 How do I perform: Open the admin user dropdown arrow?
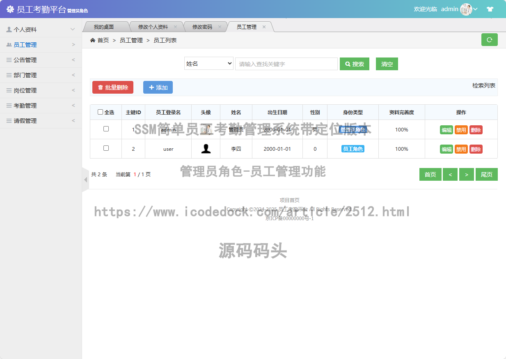point(475,9)
